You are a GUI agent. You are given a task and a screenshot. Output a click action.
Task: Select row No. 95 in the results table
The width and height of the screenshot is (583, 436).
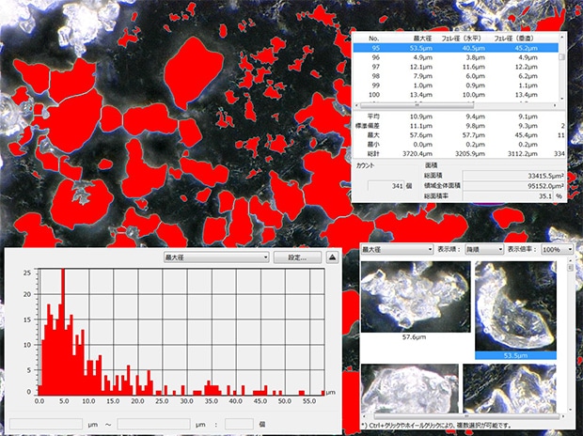[455, 48]
